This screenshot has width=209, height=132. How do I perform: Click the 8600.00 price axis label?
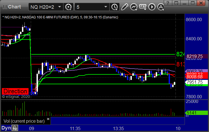[x=194, y=19]
